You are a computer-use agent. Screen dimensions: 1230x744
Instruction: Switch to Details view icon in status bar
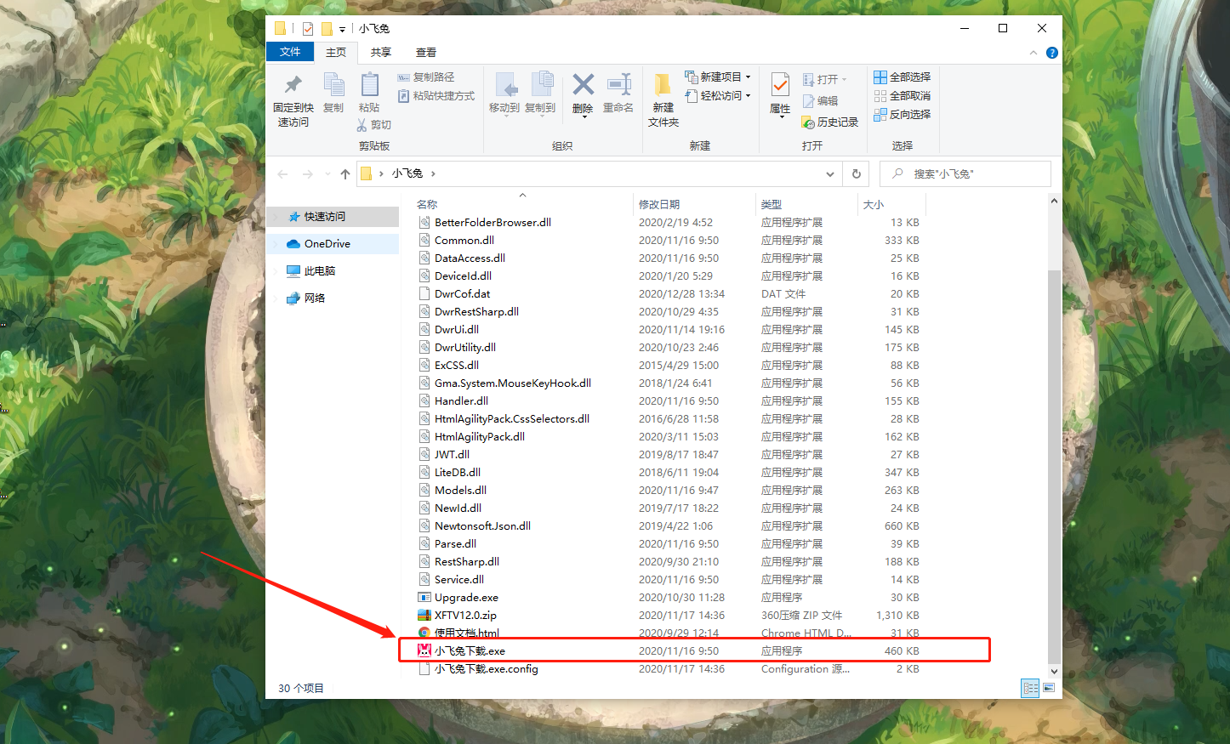(x=1030, y=688)
